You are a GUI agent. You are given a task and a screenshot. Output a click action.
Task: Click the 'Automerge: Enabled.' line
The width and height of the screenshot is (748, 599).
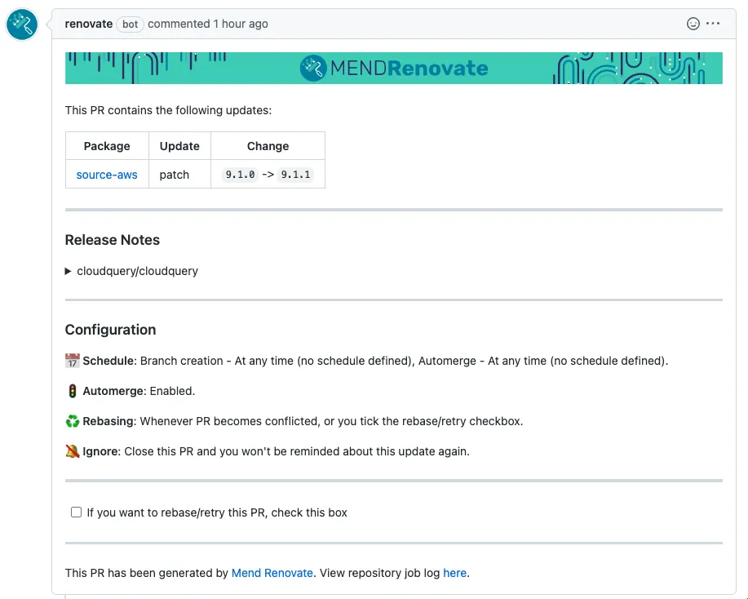[x=131, y=391]
